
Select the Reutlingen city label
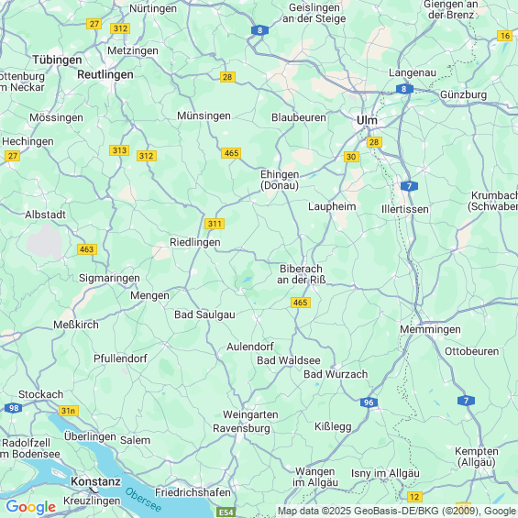105,74
